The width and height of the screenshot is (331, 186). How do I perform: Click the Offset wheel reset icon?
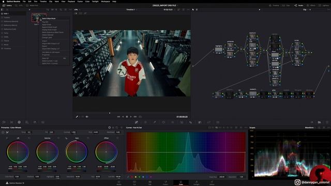[x=117, y=138]
